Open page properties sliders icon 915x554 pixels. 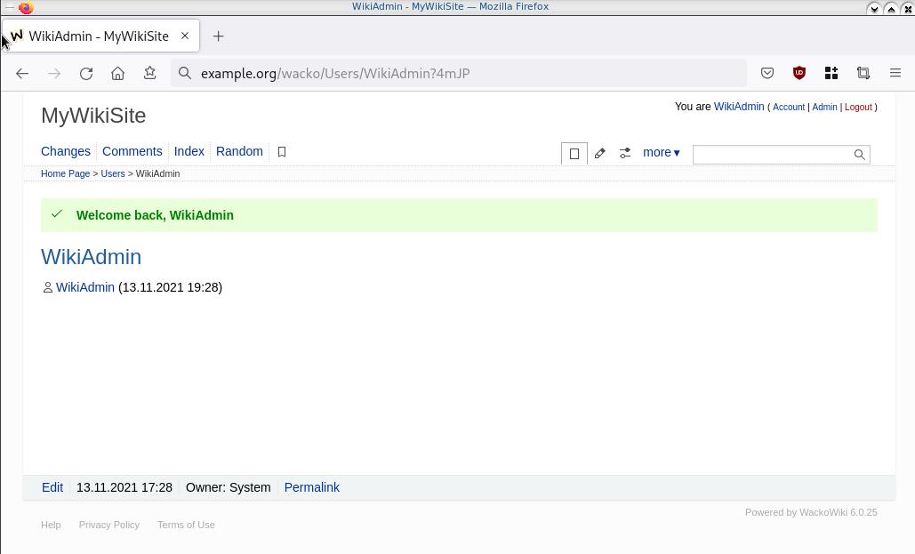(x=625, y=153)
